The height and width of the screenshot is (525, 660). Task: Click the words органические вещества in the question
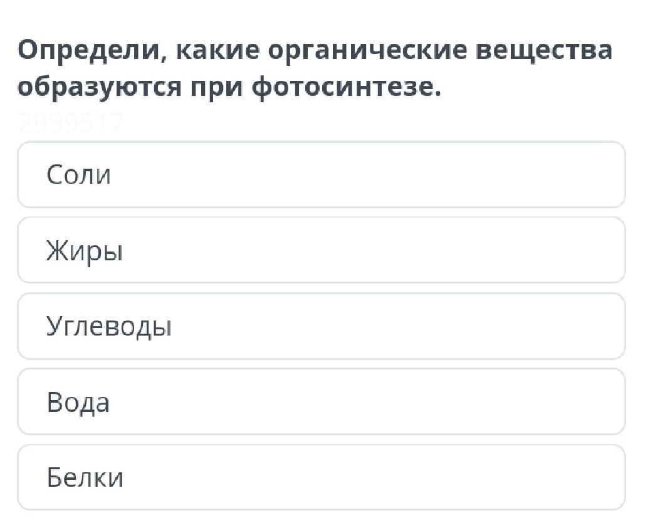tap(440, 50)
